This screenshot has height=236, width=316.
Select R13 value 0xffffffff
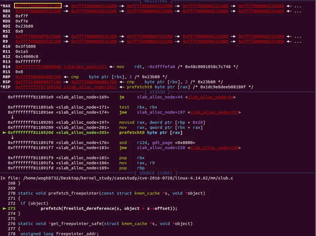click(x=28, y=62)
